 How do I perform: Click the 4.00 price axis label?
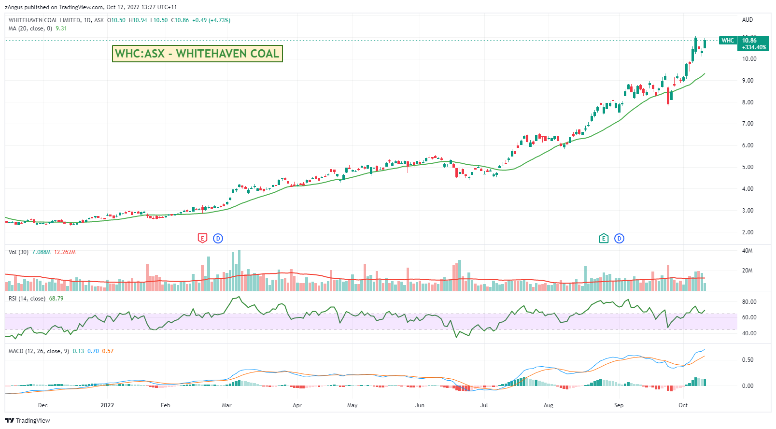tap(748, 189)
